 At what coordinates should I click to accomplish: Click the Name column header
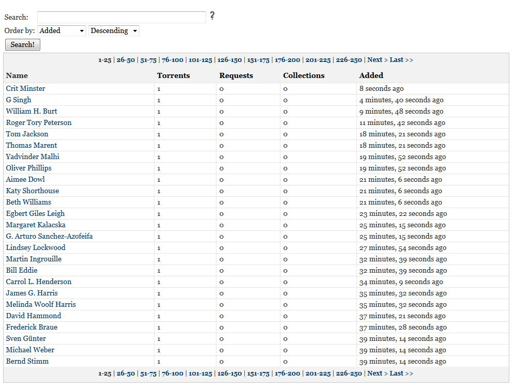[x=17, y=75]
